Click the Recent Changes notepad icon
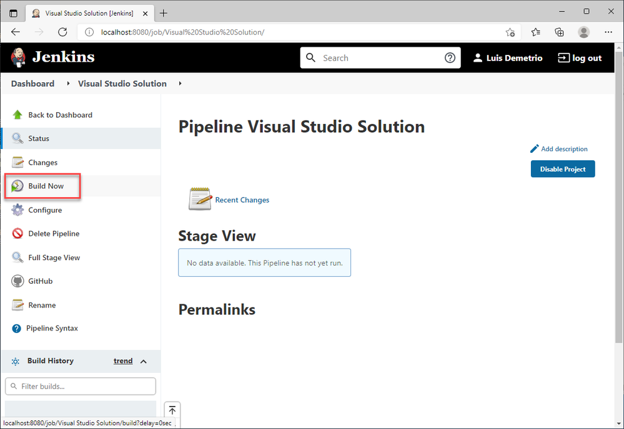Screen dimensions: 624x429 200,199
